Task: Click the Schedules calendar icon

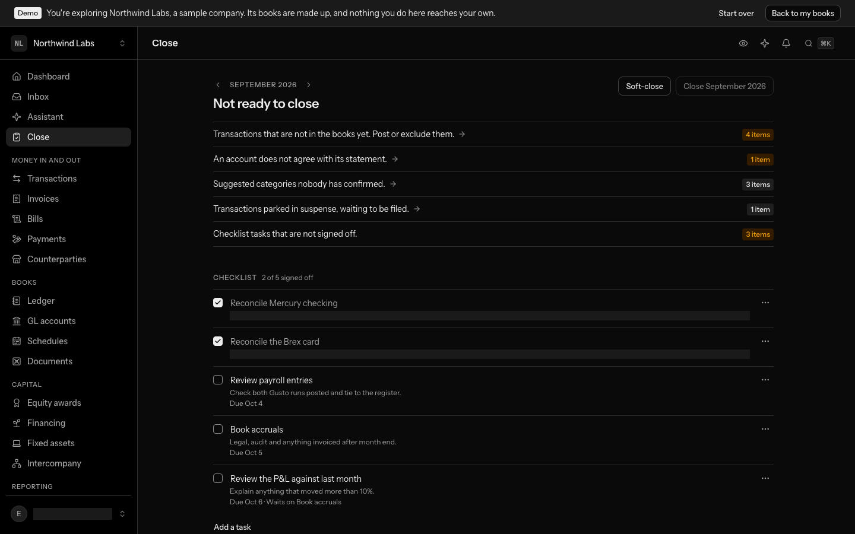Action: [17, 341]
